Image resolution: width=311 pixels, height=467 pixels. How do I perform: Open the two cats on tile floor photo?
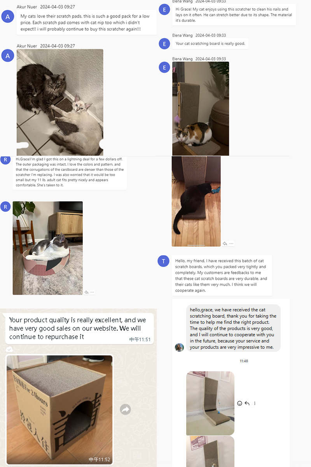pyautogui.click(x=60, y=102)
